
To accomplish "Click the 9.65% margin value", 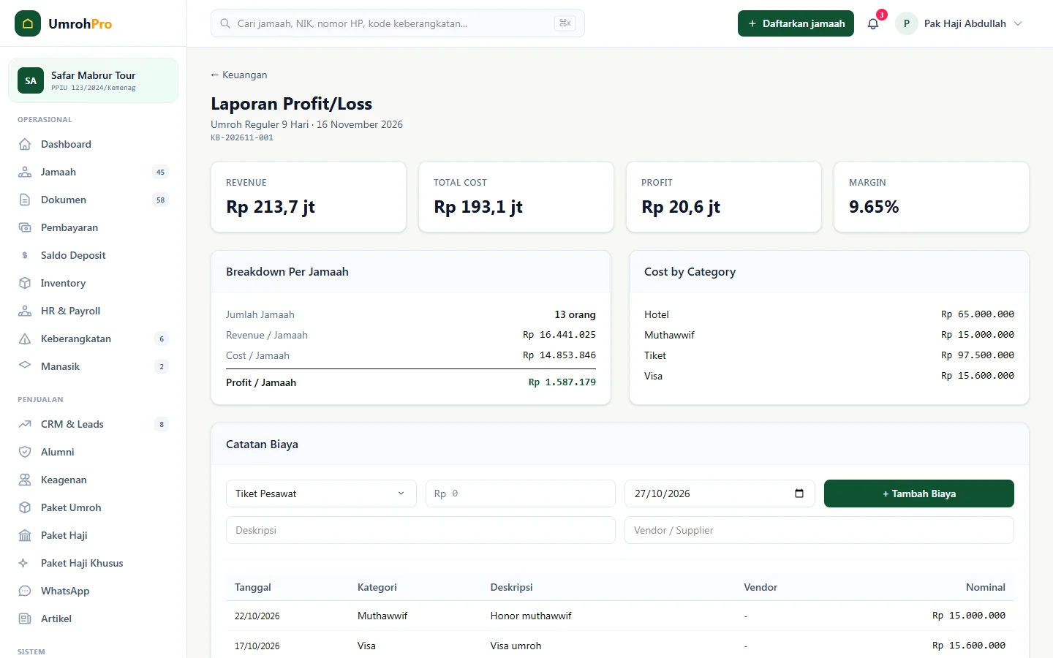I will point(874,207).
